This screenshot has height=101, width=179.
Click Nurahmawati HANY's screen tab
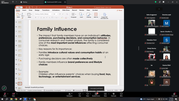[x=55, y=2]
